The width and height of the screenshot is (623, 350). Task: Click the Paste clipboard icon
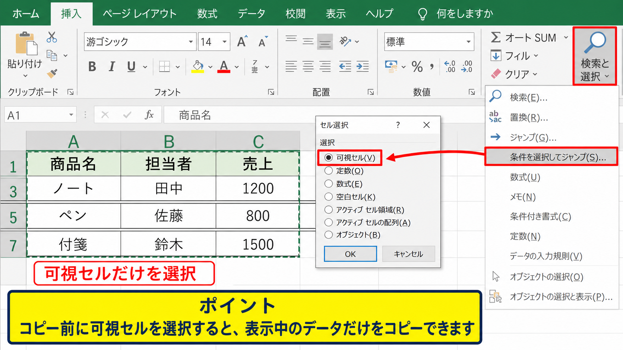[x=26, y=44]
